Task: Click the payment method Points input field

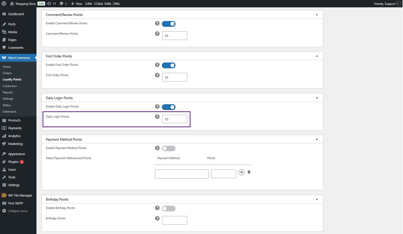Action: point(223,174)
